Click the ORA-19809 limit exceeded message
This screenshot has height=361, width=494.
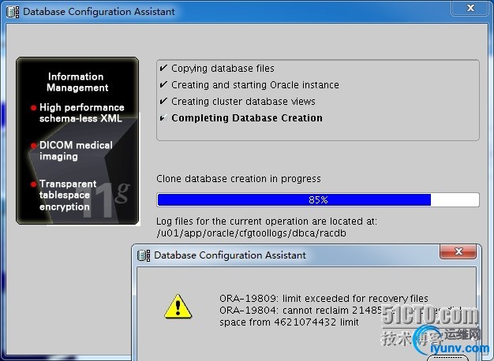[x=324, y=298]
